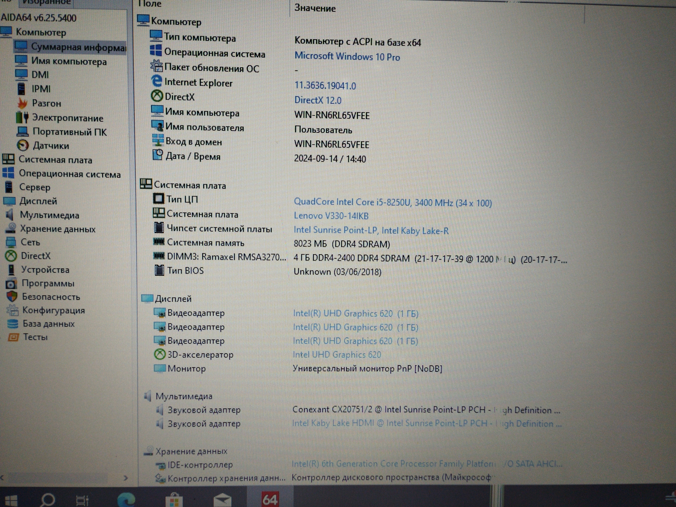The width and height of the screenshot is (676, 507).
Task: Click the Конфигурация gear icon
Action: point(13,310)
